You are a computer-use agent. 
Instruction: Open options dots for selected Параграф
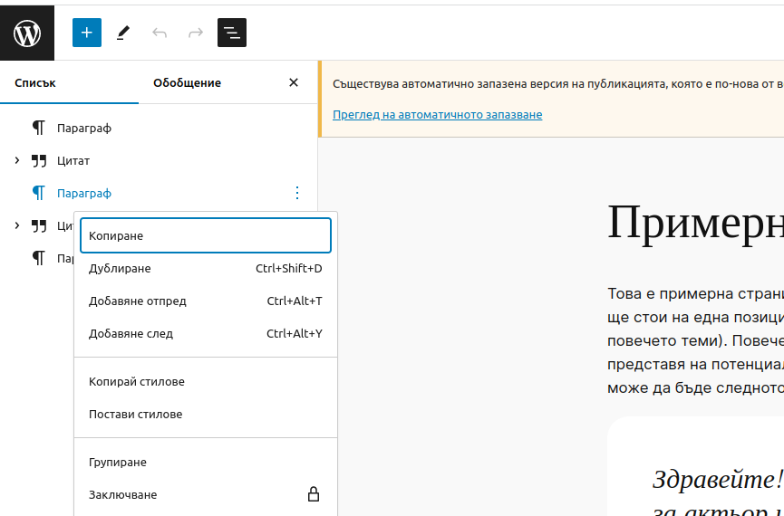(x=297, y=193)
